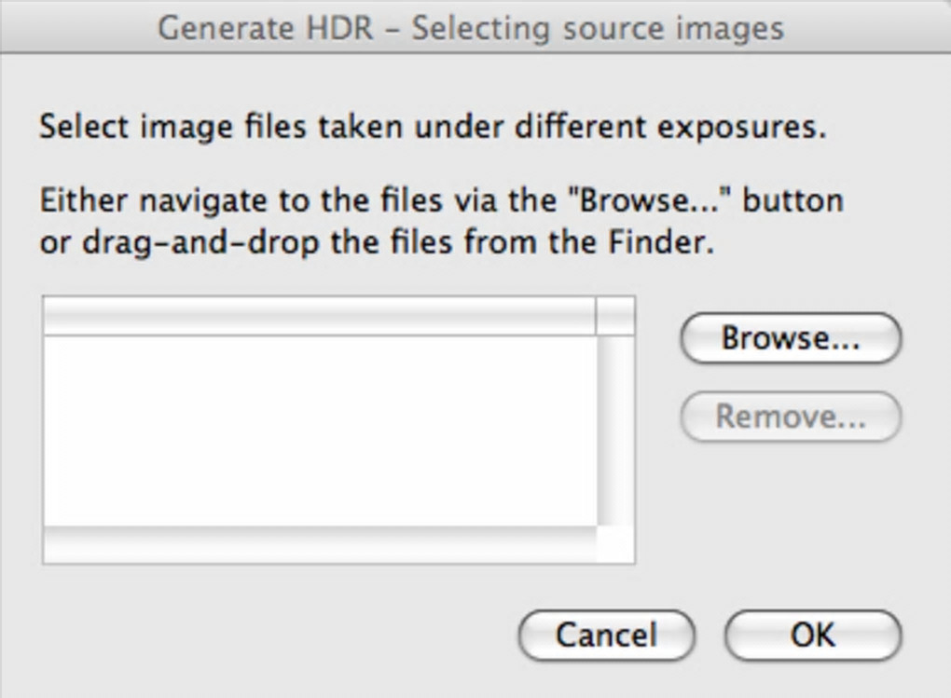Click the file list column header
951x698 pixels.
[x=319, y=317]
